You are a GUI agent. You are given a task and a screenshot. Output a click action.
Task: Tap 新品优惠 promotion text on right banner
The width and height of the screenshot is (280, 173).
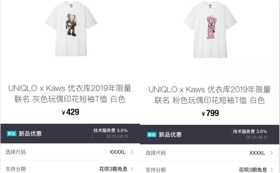coord(170,135)
